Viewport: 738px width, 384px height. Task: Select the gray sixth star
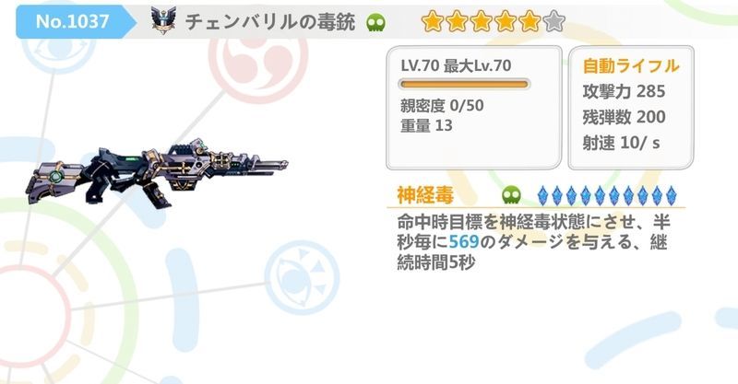pos(554,22)
